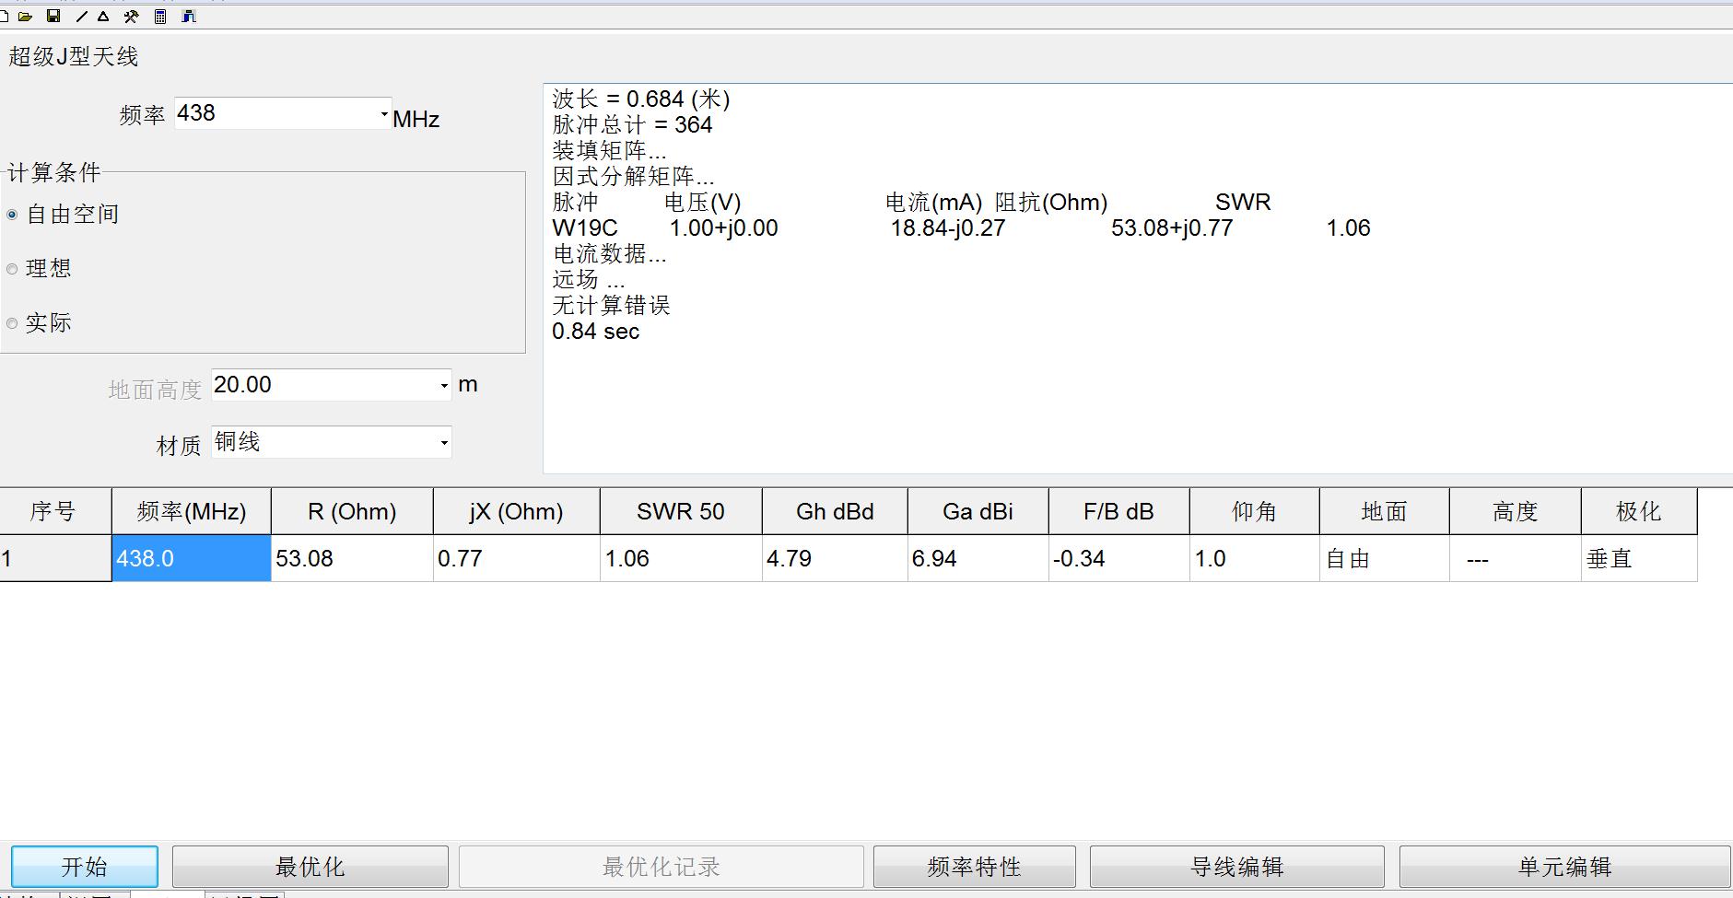This screenshot has width=1733, height=898.
Task: Click the New file icon in toolbar
Action: 5,17
